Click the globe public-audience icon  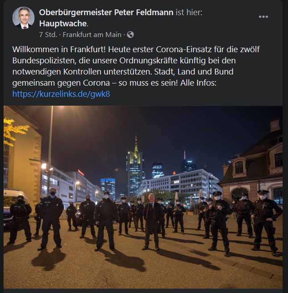click(130, 35)
